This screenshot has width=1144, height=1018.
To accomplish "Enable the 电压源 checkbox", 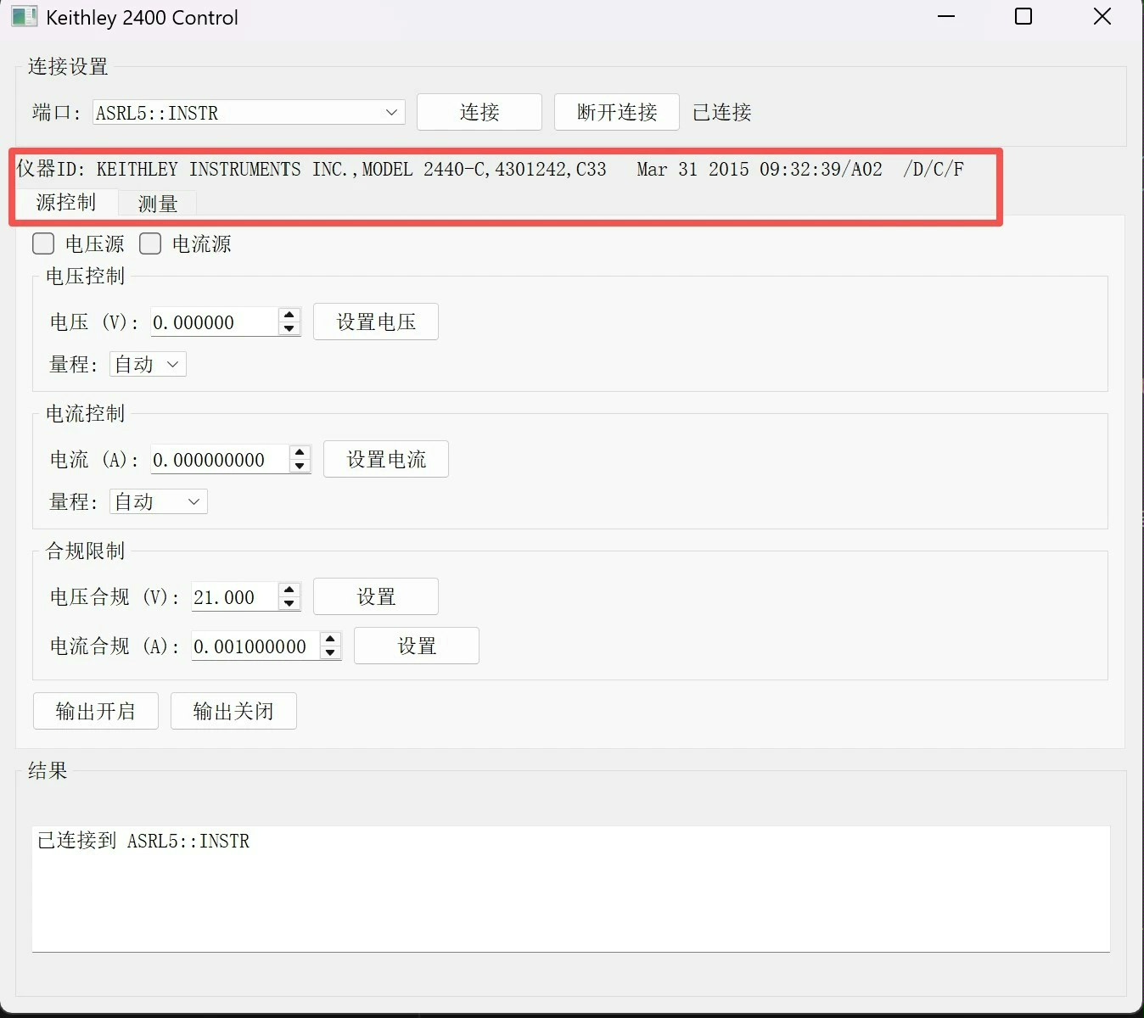I will (x=43, y=244).
